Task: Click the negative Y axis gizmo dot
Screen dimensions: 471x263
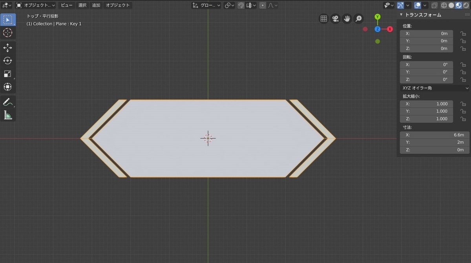Action: point(377,41)
